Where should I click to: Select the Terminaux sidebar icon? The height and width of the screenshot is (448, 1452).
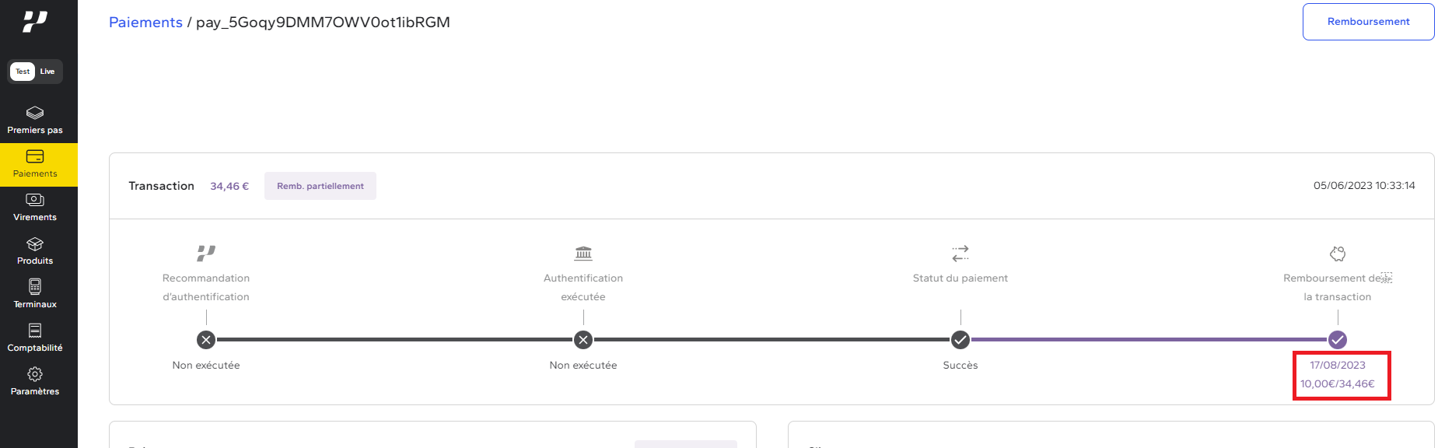(x=35, y=287)
